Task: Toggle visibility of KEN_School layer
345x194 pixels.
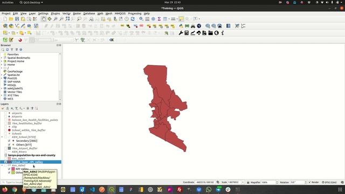Action: (x=6, y=137)
